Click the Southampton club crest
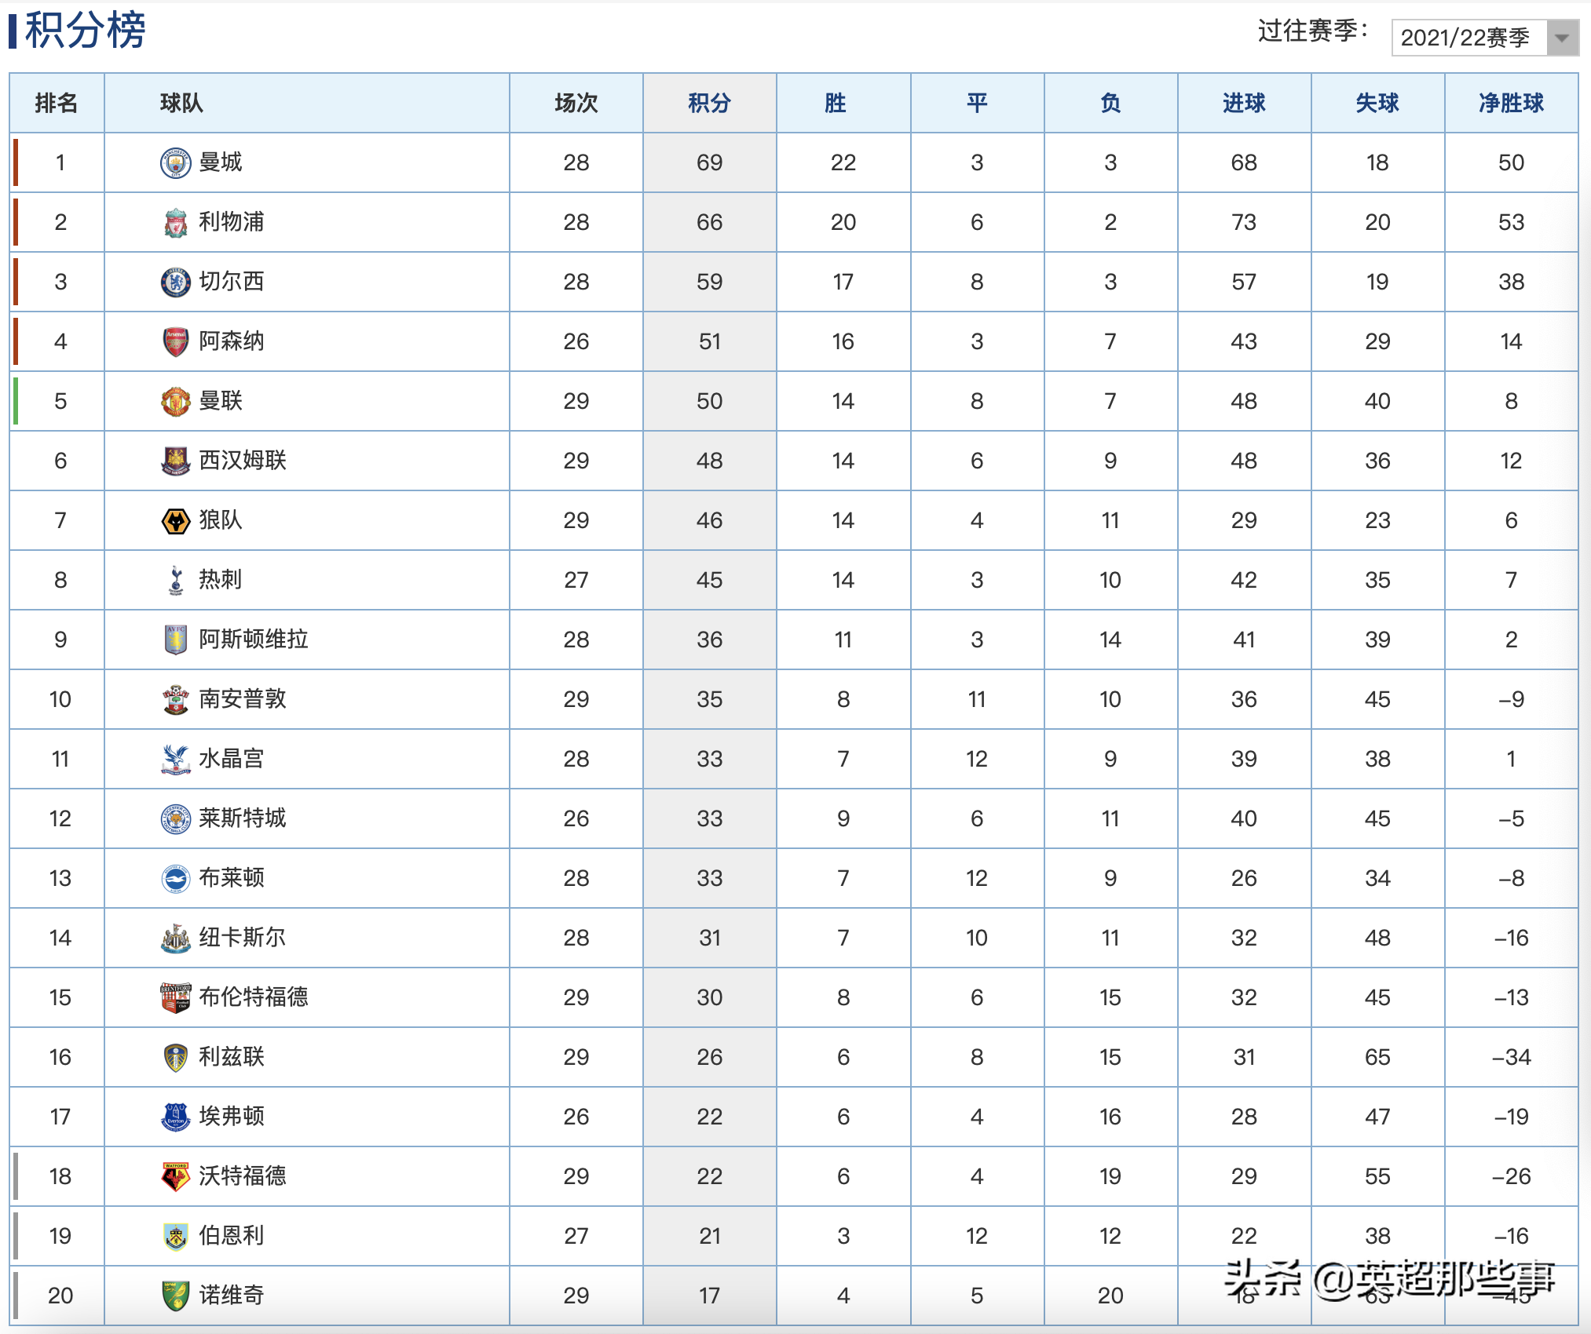Viewport: 1591px width, 1334px height. pyautogui.click(x=175, y=700)
